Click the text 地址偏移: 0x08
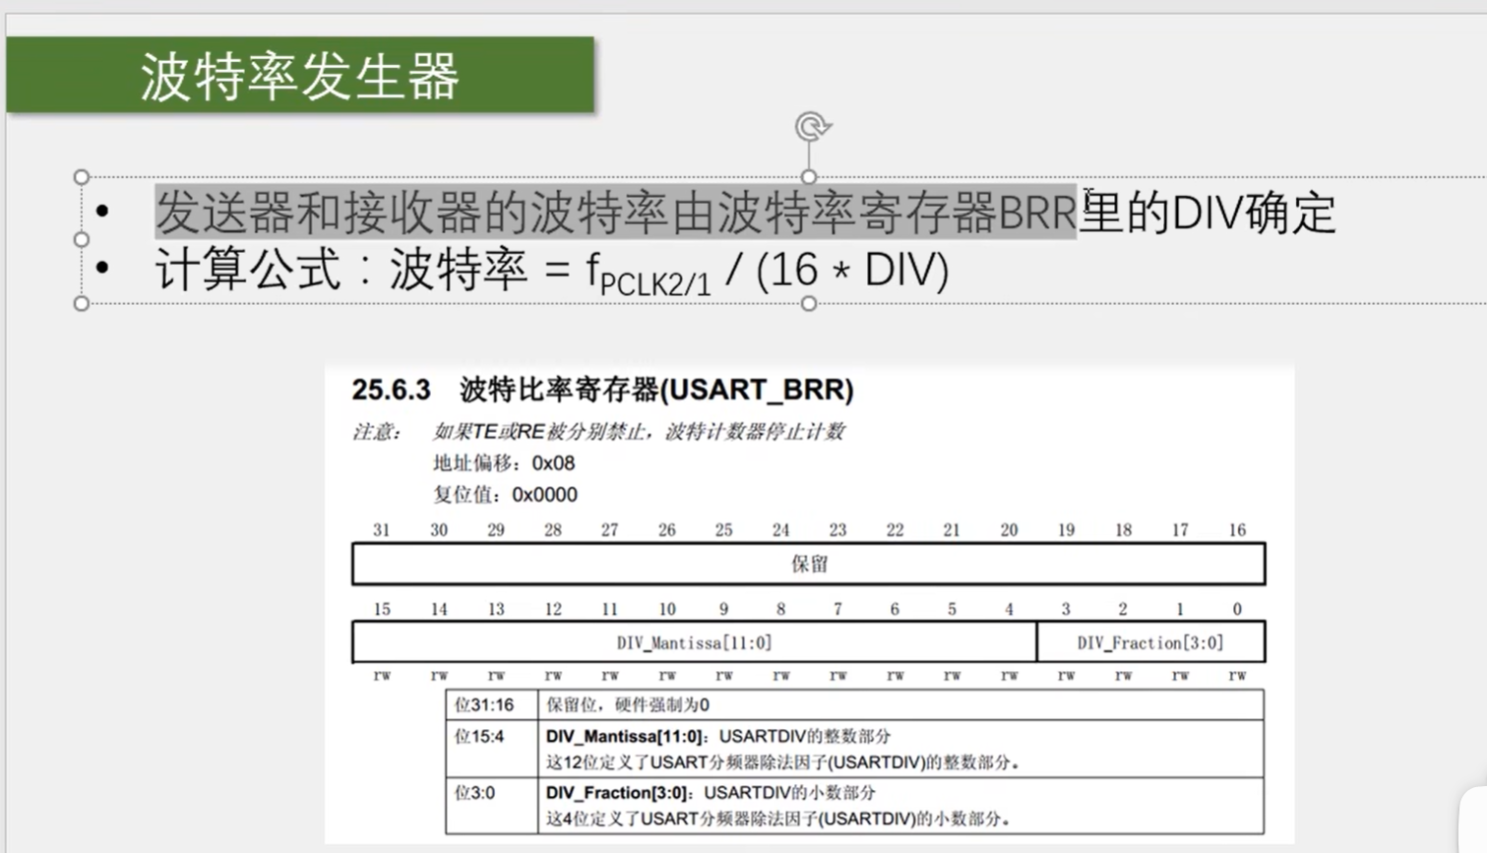Image resolution: width=1487 pixels, height=853 pixels. click(x=504, y=462)
